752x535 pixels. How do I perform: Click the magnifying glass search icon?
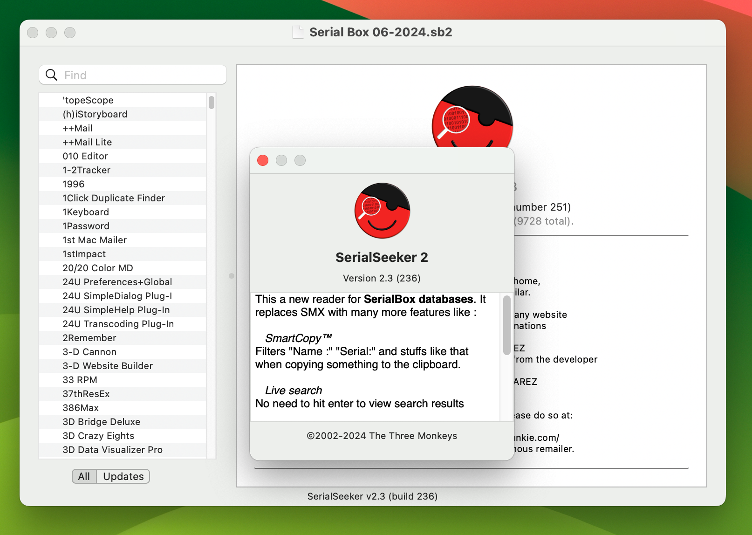[52, 75]
